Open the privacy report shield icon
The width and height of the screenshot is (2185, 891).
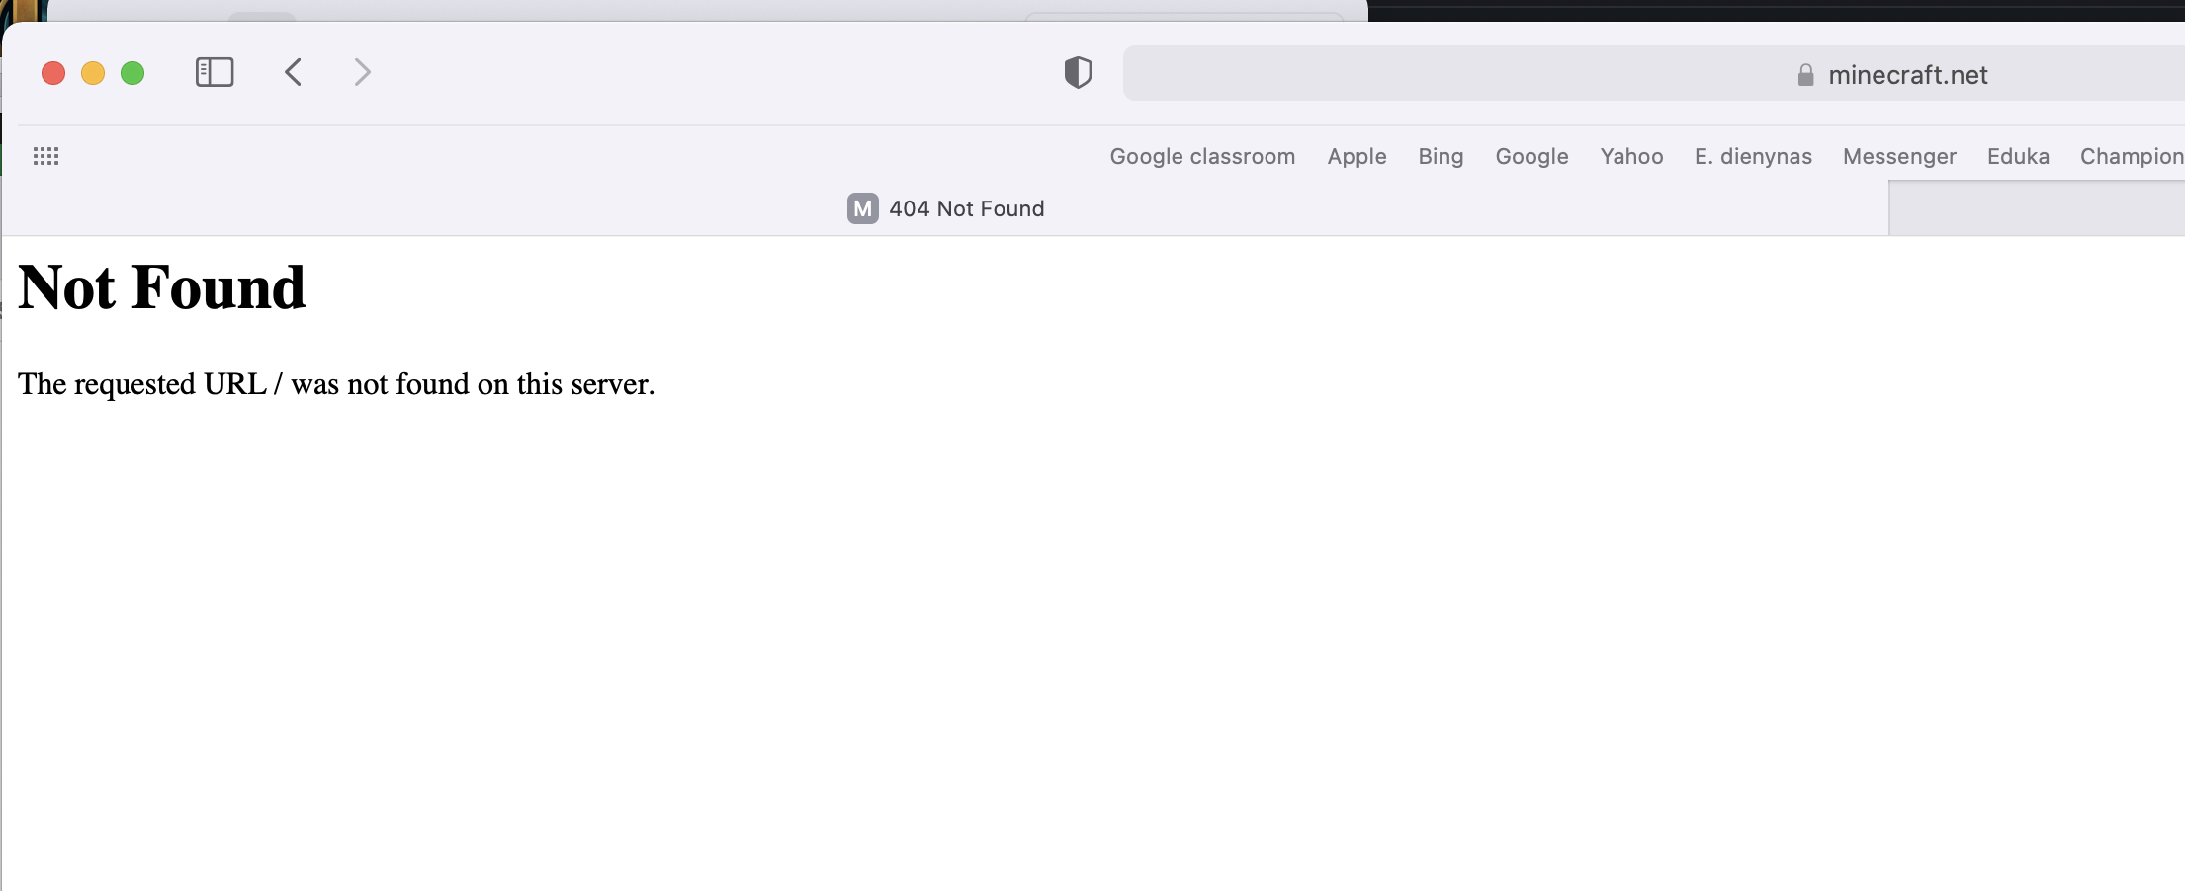coord(1078,72)
